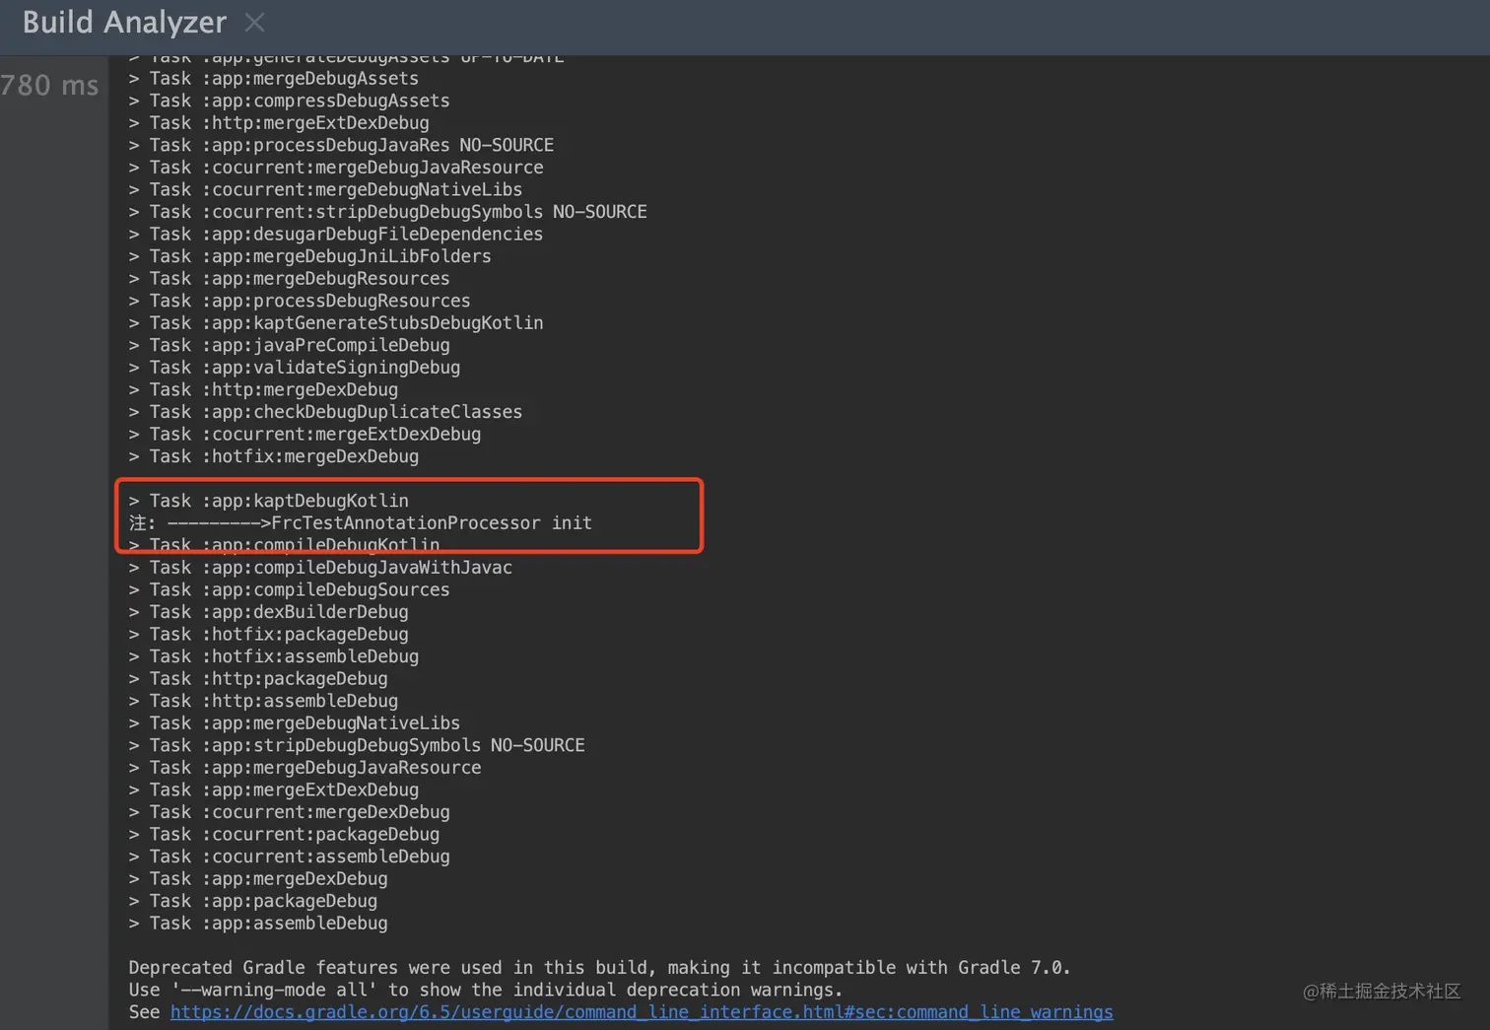Click 'Task :app:mergeDexDebug' line

point(258,879)
